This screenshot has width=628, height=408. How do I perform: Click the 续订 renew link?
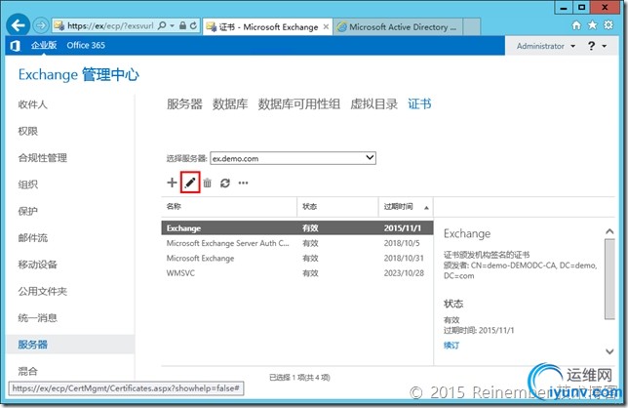coord(451,346)
